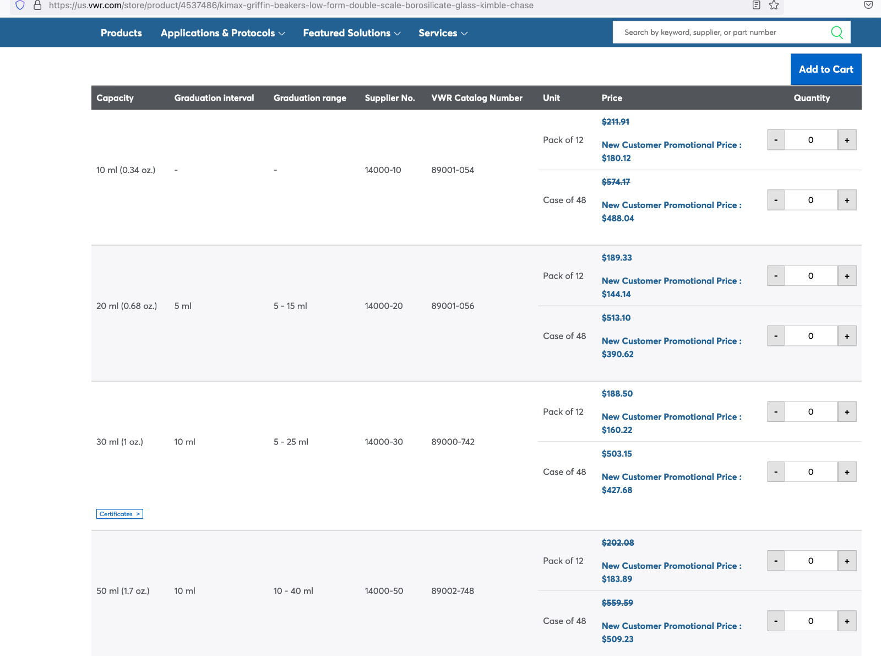Click quantity field for 30 ml Pack of 12
881x656 pixels.
pyautogui.click(x=811, y=412)
